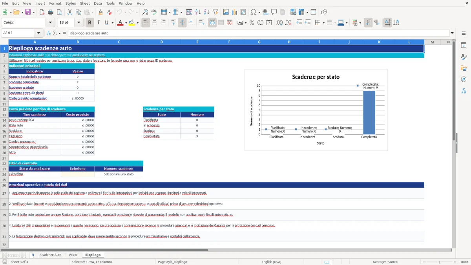Screen dimensions: 471x265
Task: Toggle Align Right
Action: click(163, 23)
